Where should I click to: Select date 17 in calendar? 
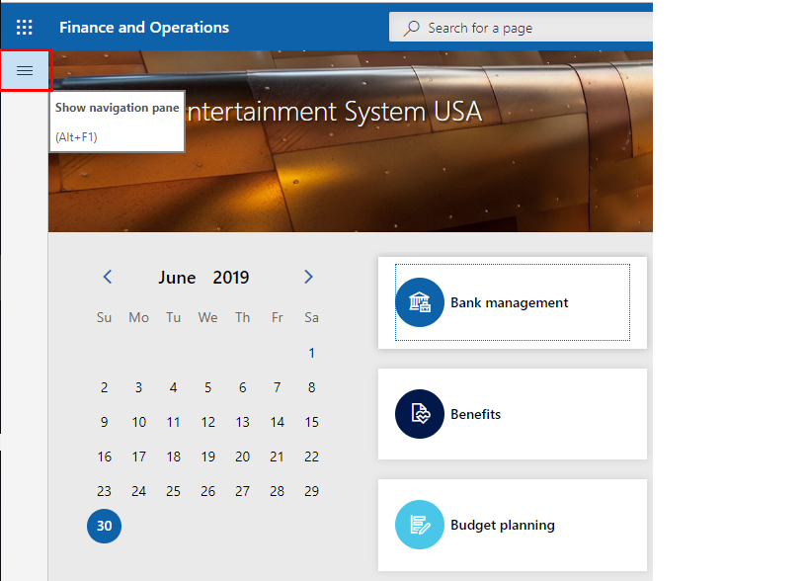139,456
